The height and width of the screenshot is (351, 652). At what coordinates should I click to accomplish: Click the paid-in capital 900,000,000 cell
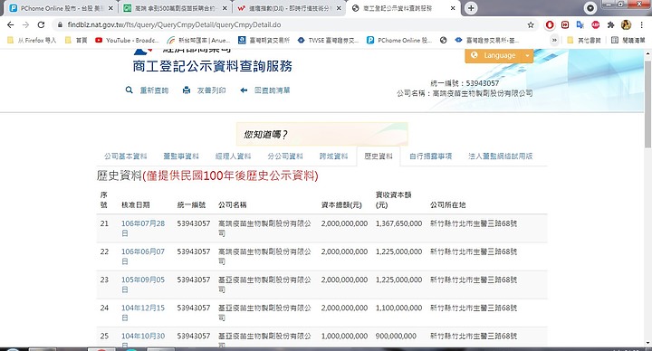(396, 336)
